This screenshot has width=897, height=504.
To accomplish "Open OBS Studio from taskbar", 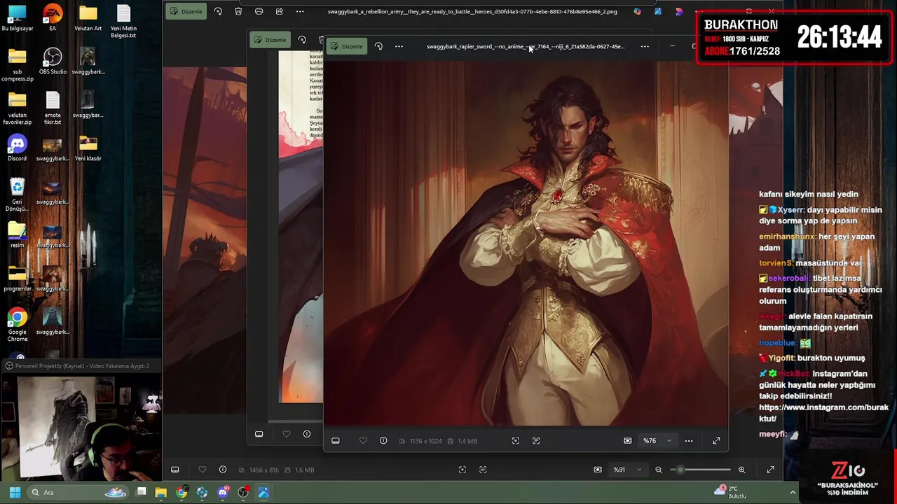I will [x=243, y=492].
